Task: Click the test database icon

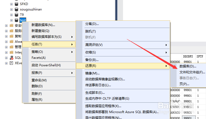Action: tap(16, 20)
